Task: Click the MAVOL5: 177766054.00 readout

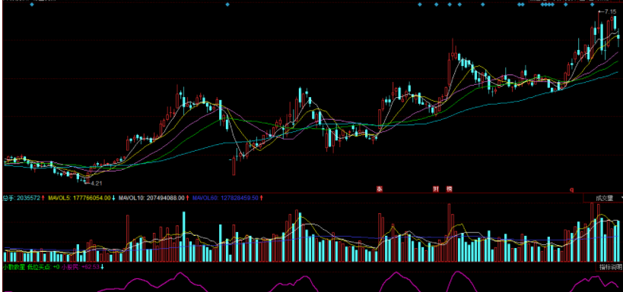Action: (79, 197)
